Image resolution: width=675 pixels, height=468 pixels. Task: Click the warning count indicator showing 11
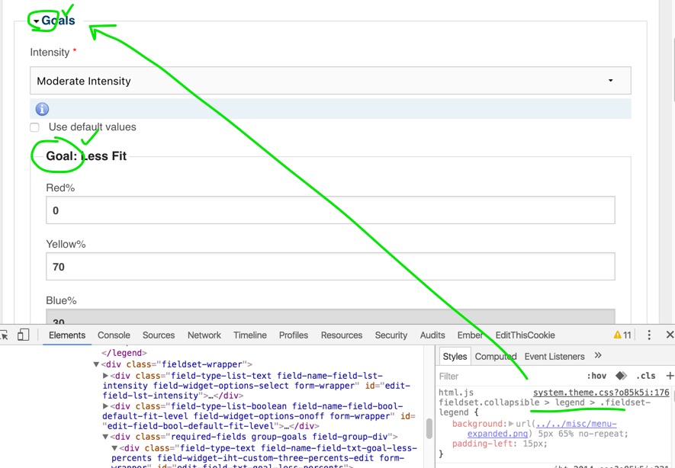622,335
